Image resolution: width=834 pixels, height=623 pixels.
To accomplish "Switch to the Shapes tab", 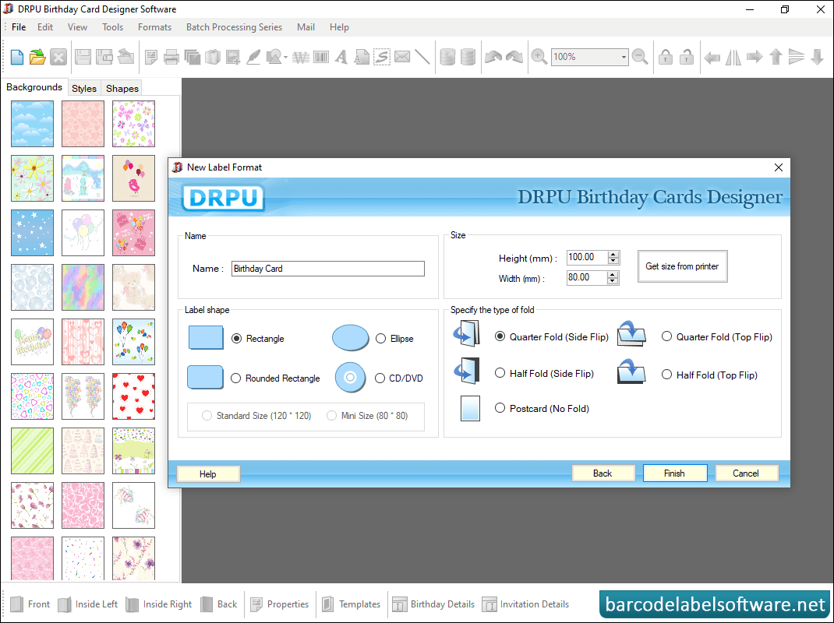I will tap(122, 89).
